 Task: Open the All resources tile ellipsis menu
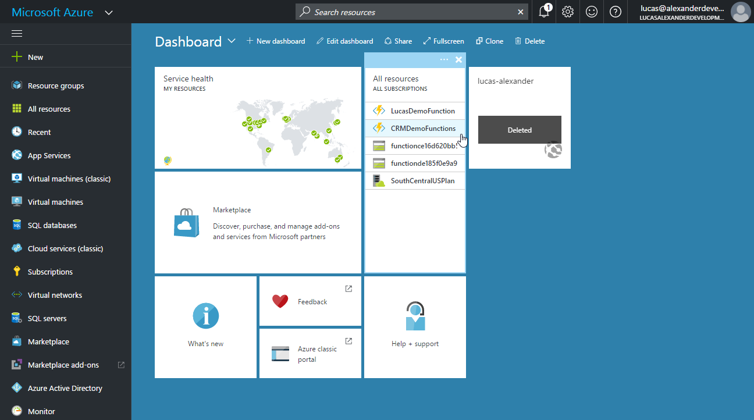[444, 59]
